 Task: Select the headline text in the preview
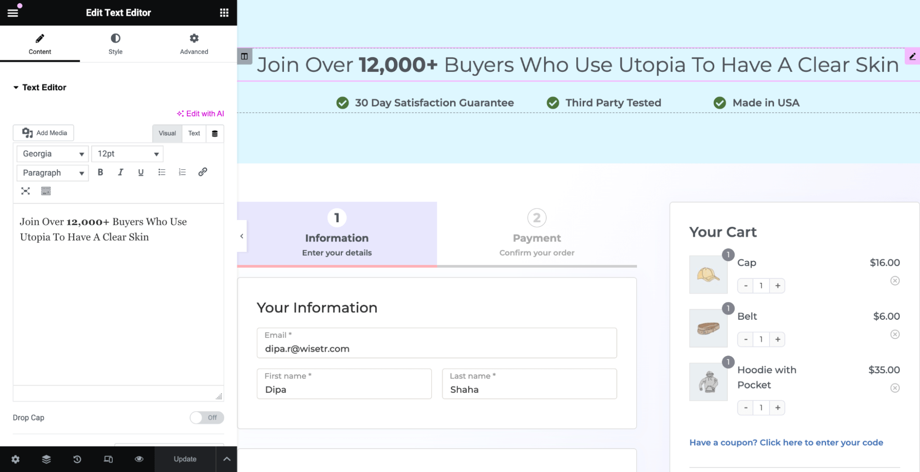[578, 65]
